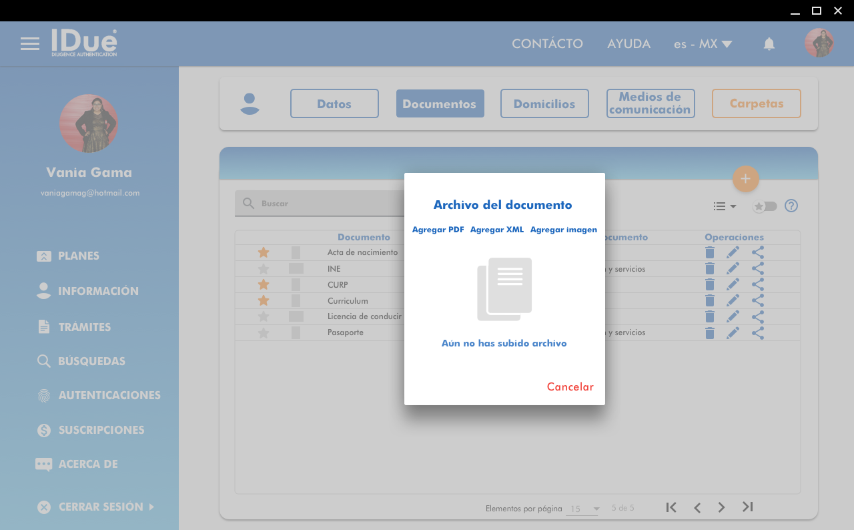The height and width of the screenshot is (530, 854).
Task: Edit the INE document with pencil icon
Action: pyautogui.click(x=733, y=268)
